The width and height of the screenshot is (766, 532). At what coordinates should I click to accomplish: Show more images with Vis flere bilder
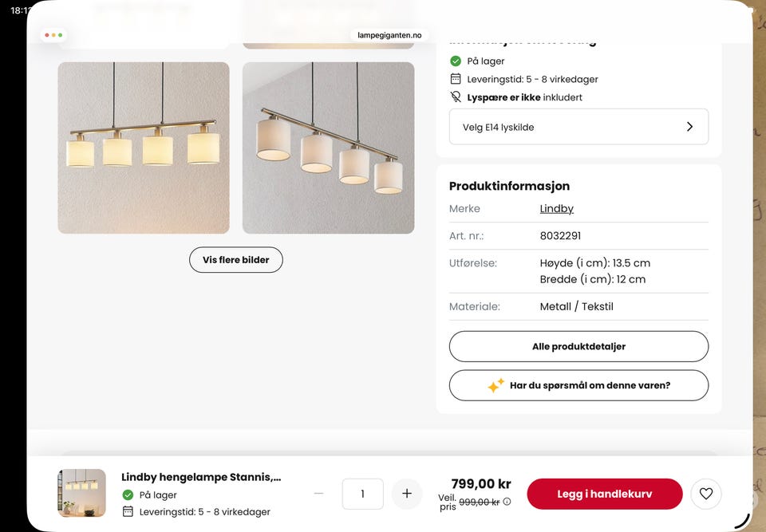click(x=236, y=260)
